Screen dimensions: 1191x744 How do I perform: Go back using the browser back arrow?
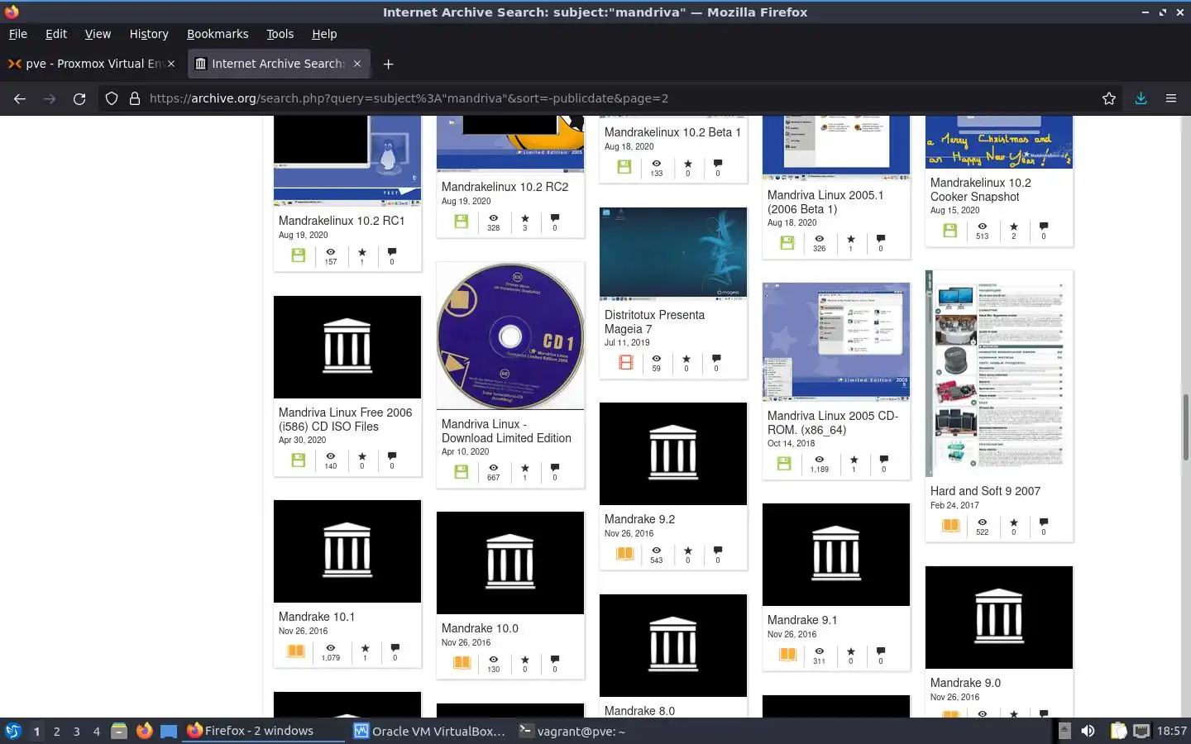[20, 98]
